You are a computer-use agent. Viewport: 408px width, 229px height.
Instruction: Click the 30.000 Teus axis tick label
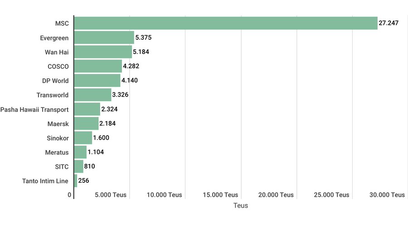pos(387,195)
